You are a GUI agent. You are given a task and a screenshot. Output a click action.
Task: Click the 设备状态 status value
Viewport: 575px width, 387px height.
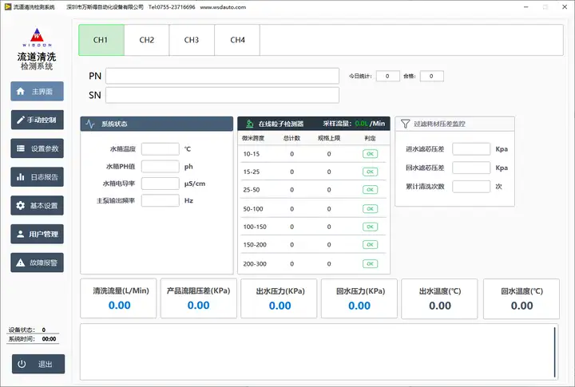pyautogui.click(x=44, y=330)
